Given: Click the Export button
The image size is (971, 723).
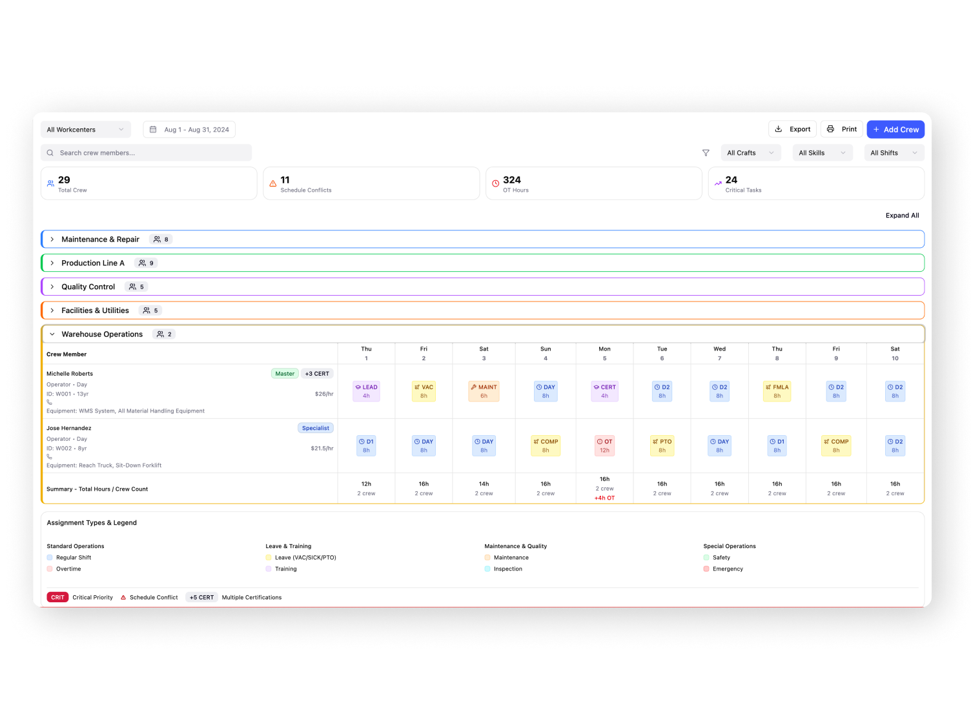Looking at the screenshot, I should 792,129.
